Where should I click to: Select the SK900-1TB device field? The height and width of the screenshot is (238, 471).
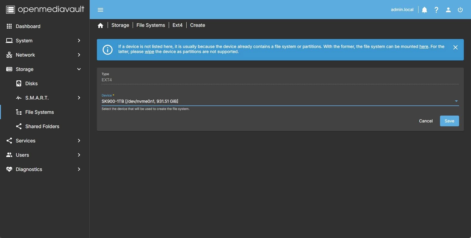pos(280,101)
